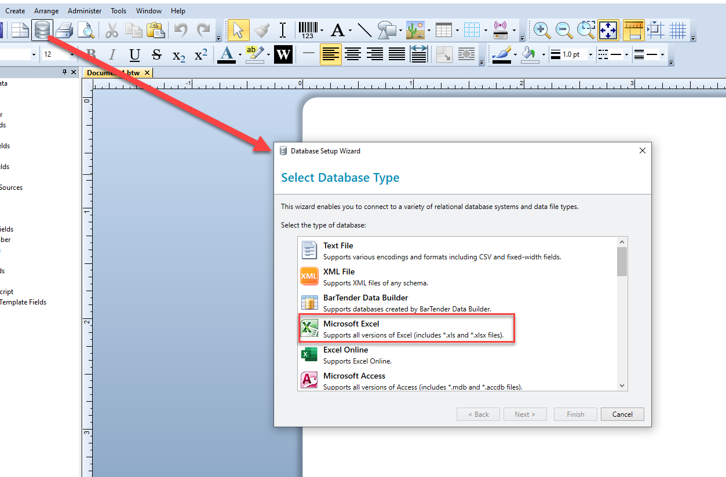Viewport: 726px width, 477px height.
Task: Click the Zoom Out magnifier
Action: (564, 30)
